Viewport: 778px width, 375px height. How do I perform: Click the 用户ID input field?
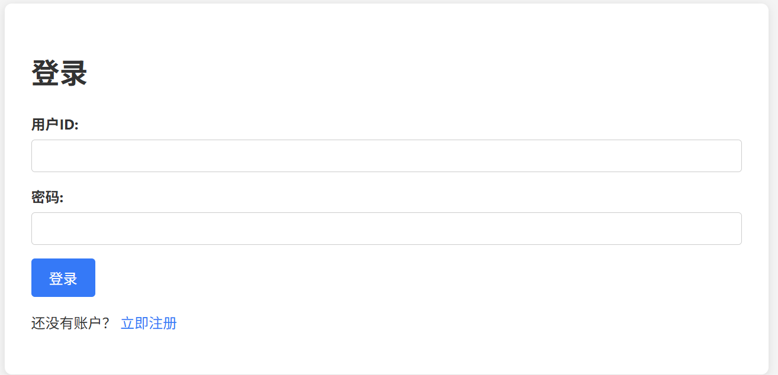pyautogui.click(x=386, y=156)
